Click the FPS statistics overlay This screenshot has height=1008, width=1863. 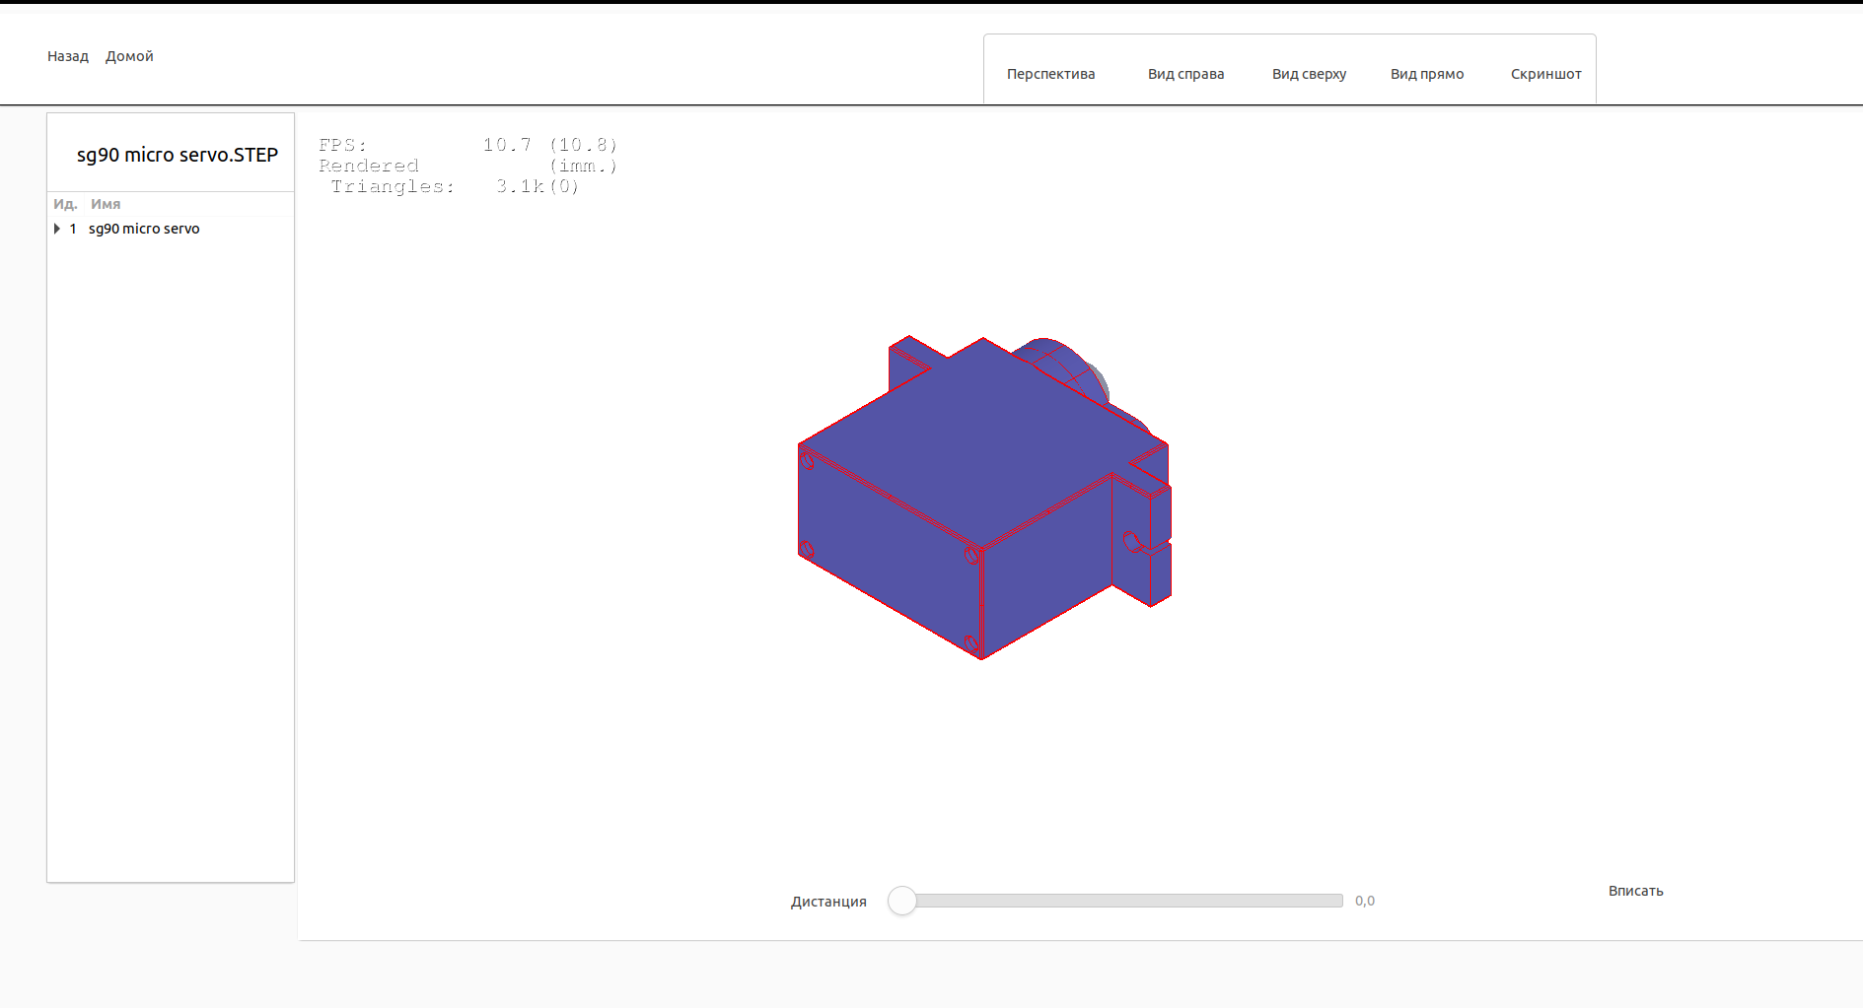(467, 166)
